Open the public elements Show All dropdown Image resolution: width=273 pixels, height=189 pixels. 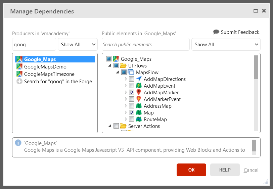(226, 45)
